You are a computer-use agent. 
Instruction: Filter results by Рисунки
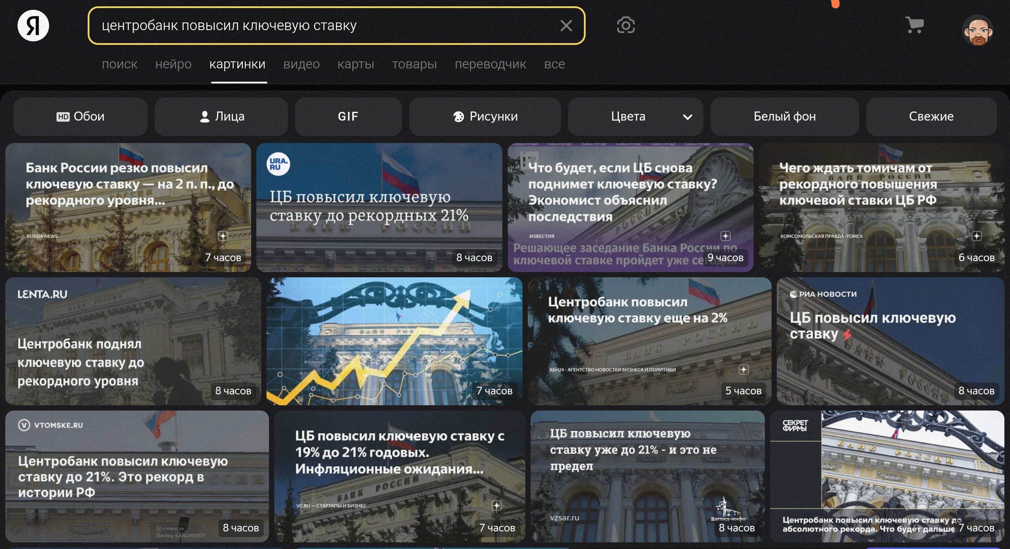click(x=485, y=116)
